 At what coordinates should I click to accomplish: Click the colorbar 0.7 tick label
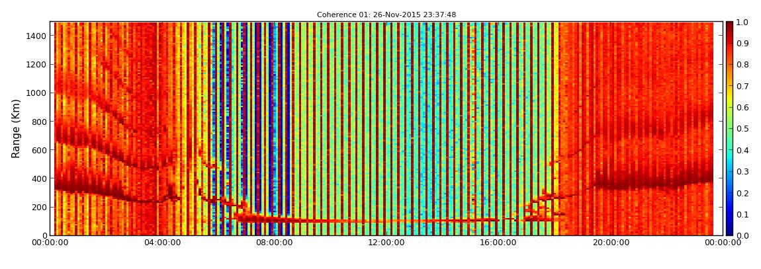point(742,87)
